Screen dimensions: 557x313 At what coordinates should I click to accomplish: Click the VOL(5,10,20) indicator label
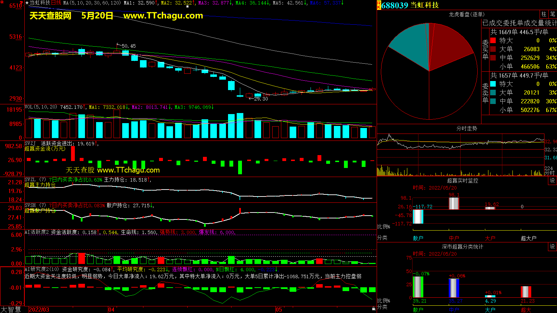point(41,107)
